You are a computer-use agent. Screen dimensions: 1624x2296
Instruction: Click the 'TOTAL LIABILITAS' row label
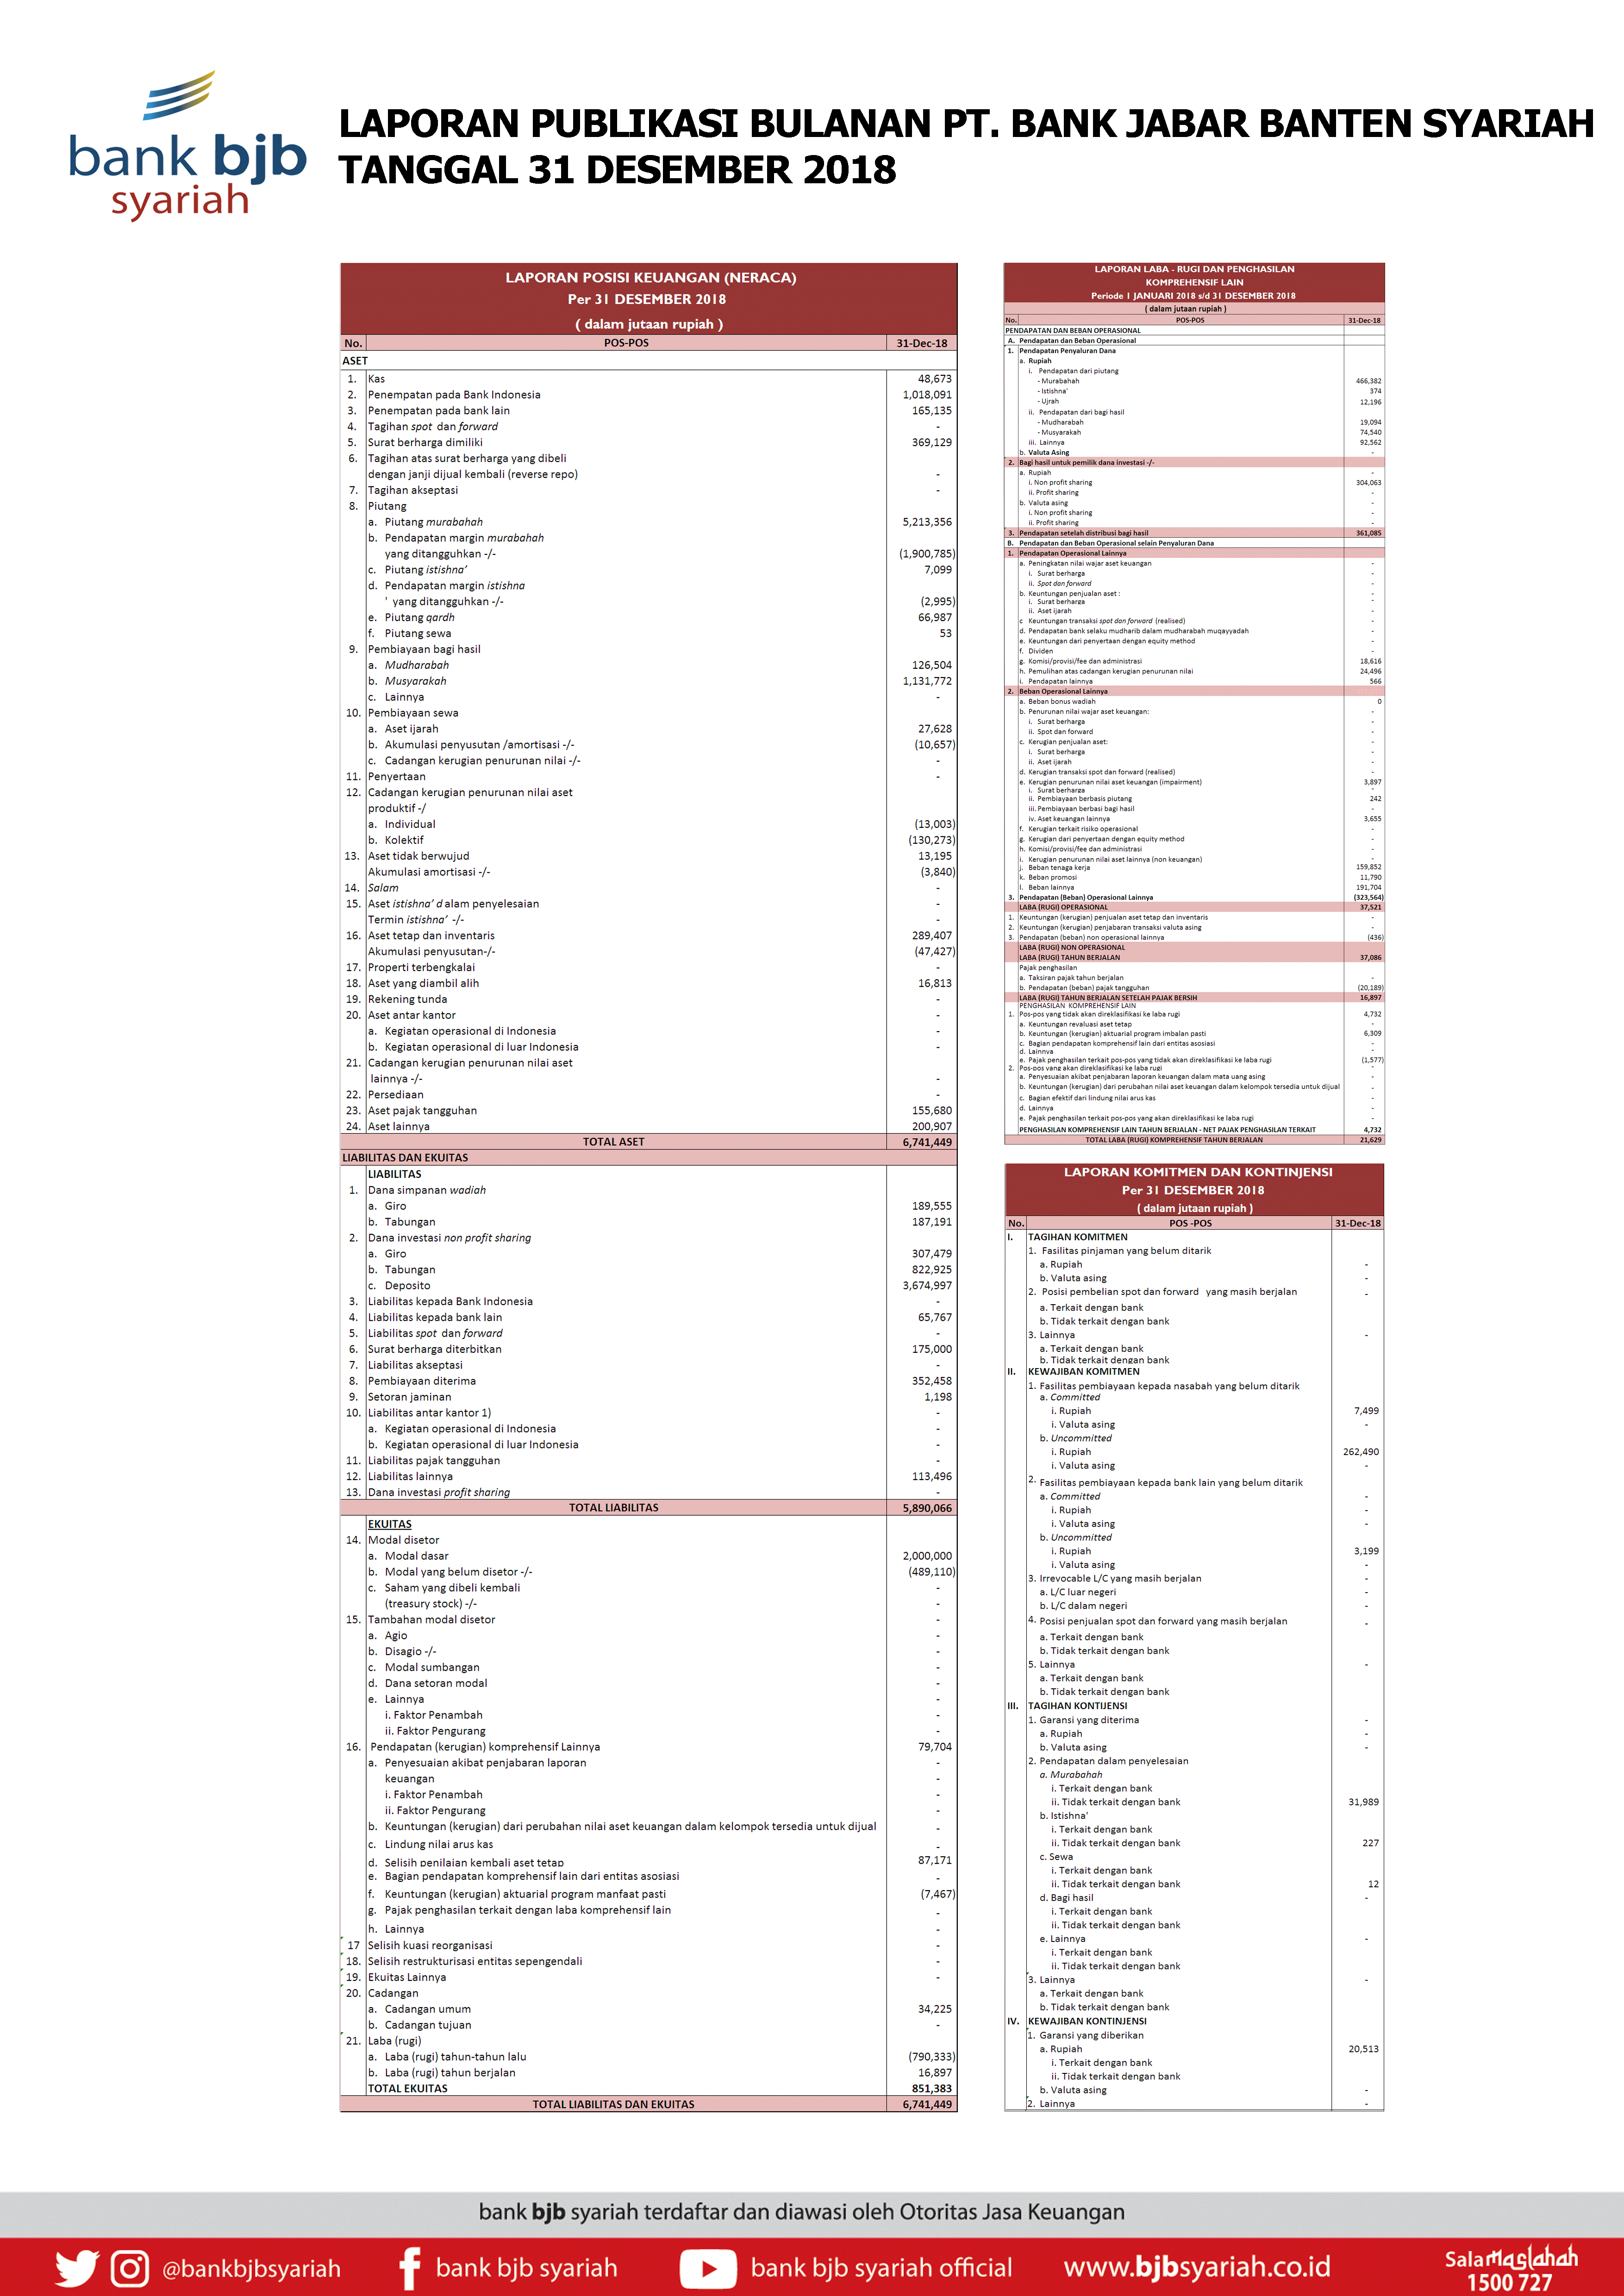point(613,1508)
